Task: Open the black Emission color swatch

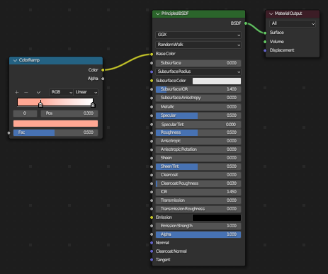Action: coord(217,217)
